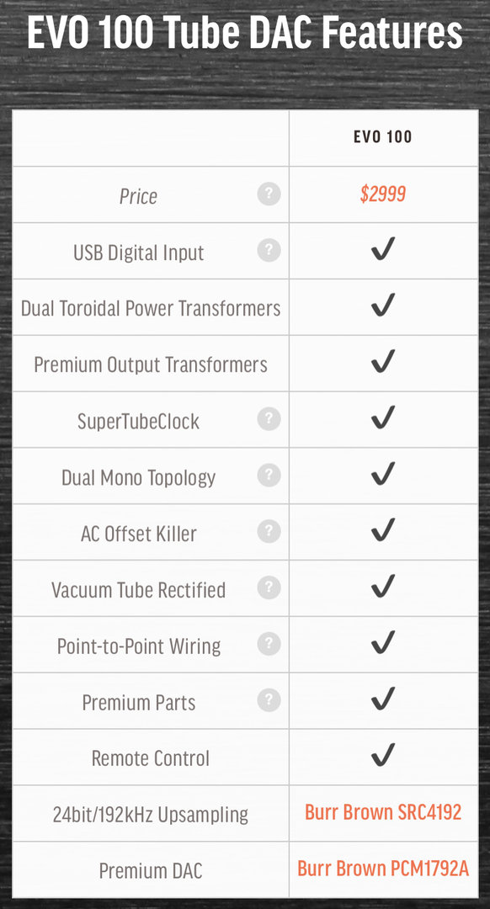Open the AC Offset Killer info icon
Screen dimensions: 490x909
(x=269, y=531)
